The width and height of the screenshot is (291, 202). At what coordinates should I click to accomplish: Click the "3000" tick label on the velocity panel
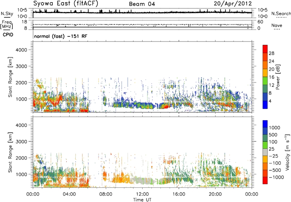21,141
